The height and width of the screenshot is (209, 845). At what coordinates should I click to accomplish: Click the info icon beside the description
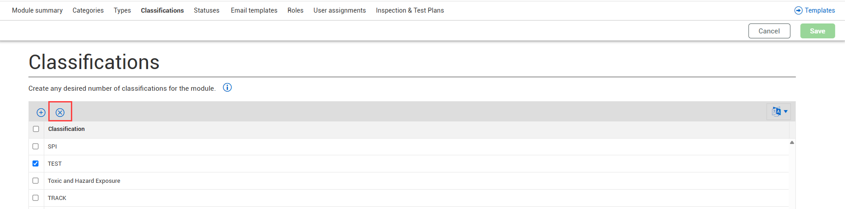(227, 88)
